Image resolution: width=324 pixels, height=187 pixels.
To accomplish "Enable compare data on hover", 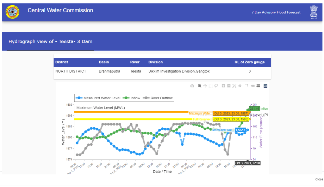I will click(258, 86).
